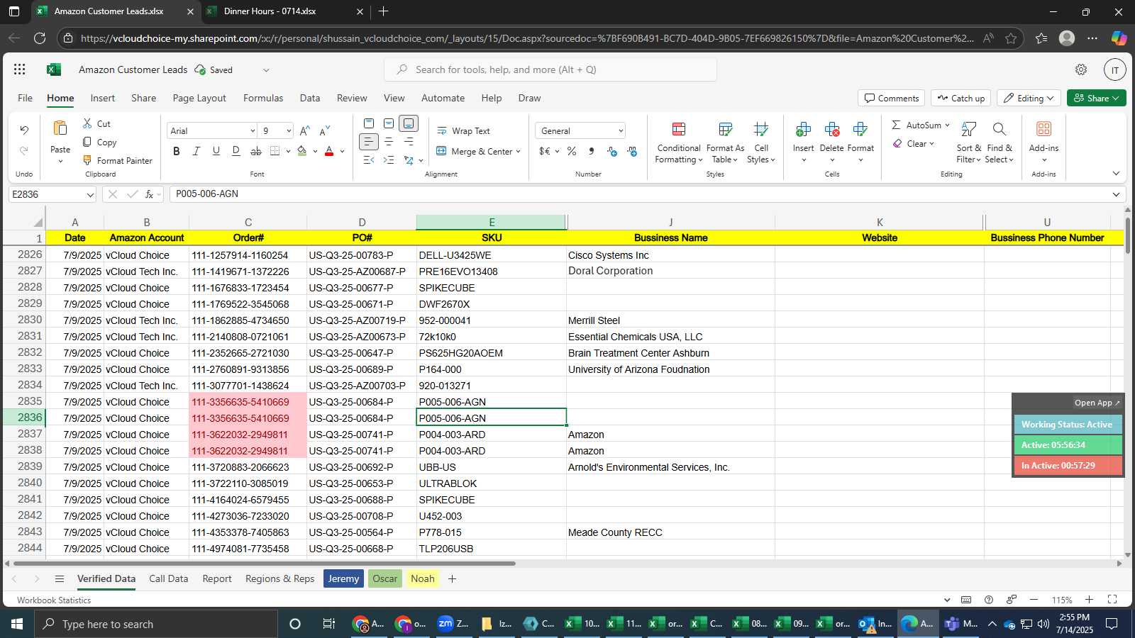Open Find & Select menu
This screenshot has width=1135, height=638.
tap(1000, 142)
